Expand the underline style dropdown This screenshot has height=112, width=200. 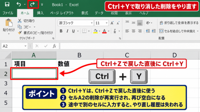78,31
